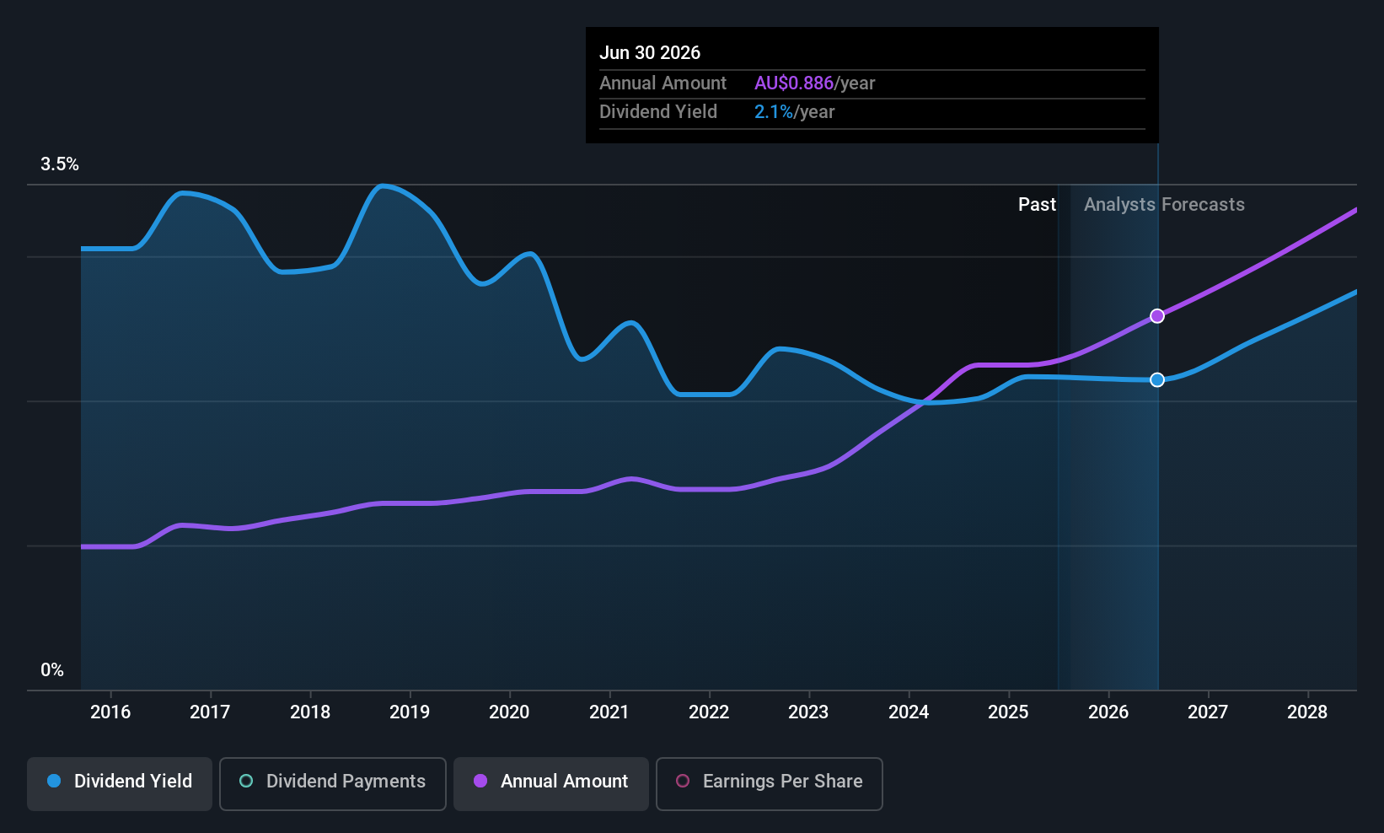The height and width of the screenshot is (833, 1384).
Task: Click the 2.1% dividend yield value
Action: click(x=773, y=112)
